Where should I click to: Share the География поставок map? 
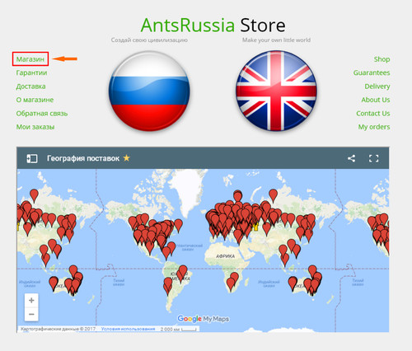pos(351,158)
